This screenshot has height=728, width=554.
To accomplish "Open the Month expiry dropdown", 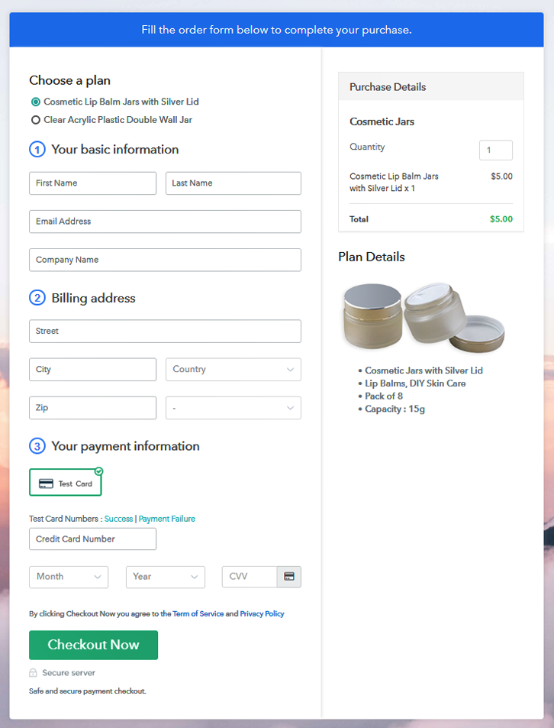I will pos(69,577).
